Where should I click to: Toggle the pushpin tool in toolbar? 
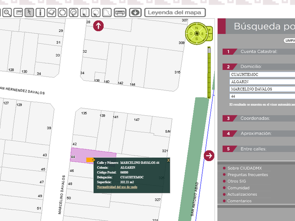click(29, 13)
